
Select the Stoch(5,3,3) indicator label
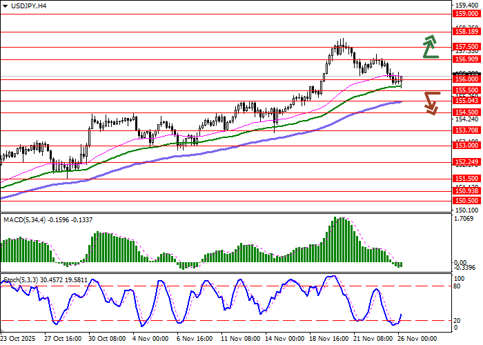pos(47,279)
